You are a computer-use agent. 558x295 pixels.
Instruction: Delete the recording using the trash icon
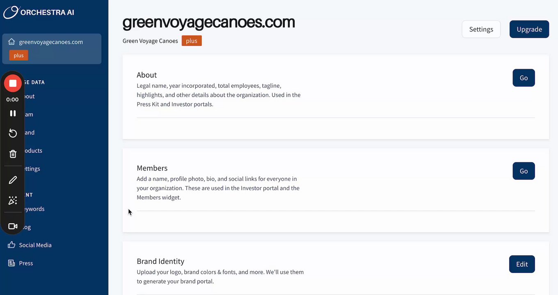(13, 154)
